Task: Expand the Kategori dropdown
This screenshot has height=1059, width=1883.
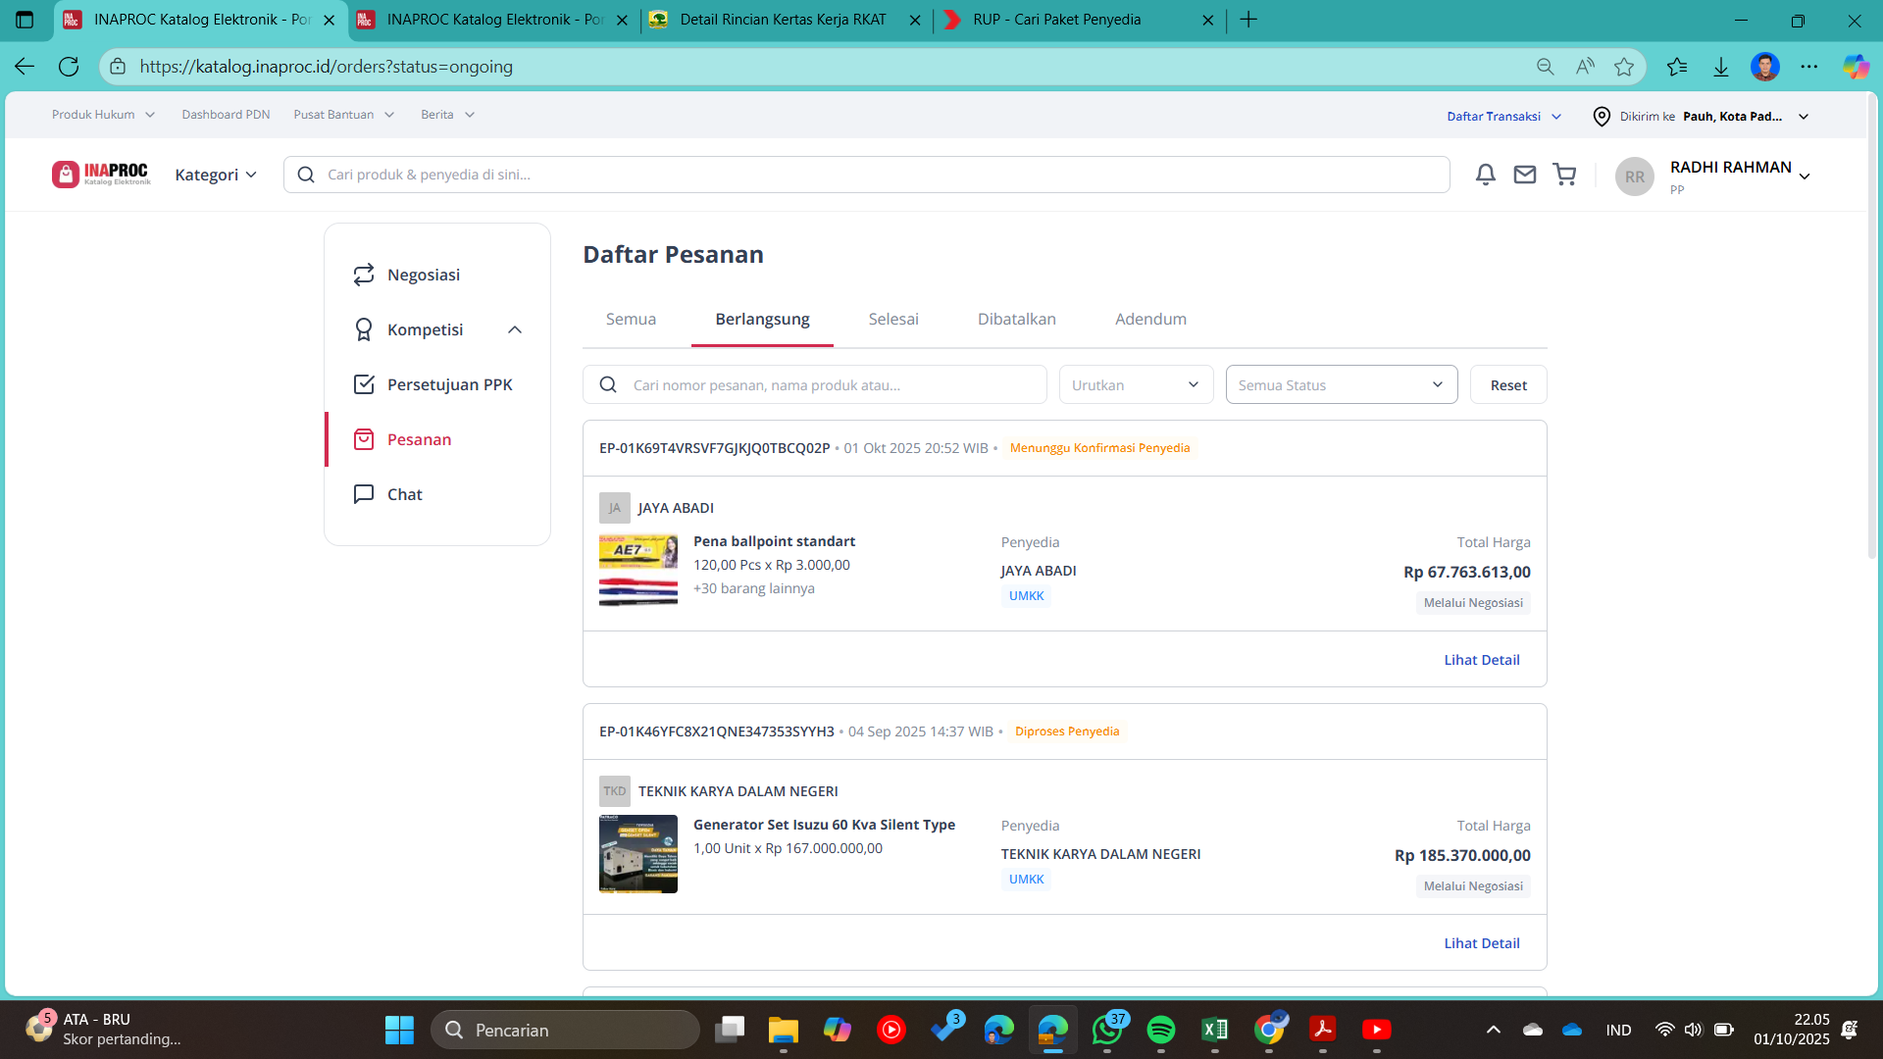Action: 216,175
